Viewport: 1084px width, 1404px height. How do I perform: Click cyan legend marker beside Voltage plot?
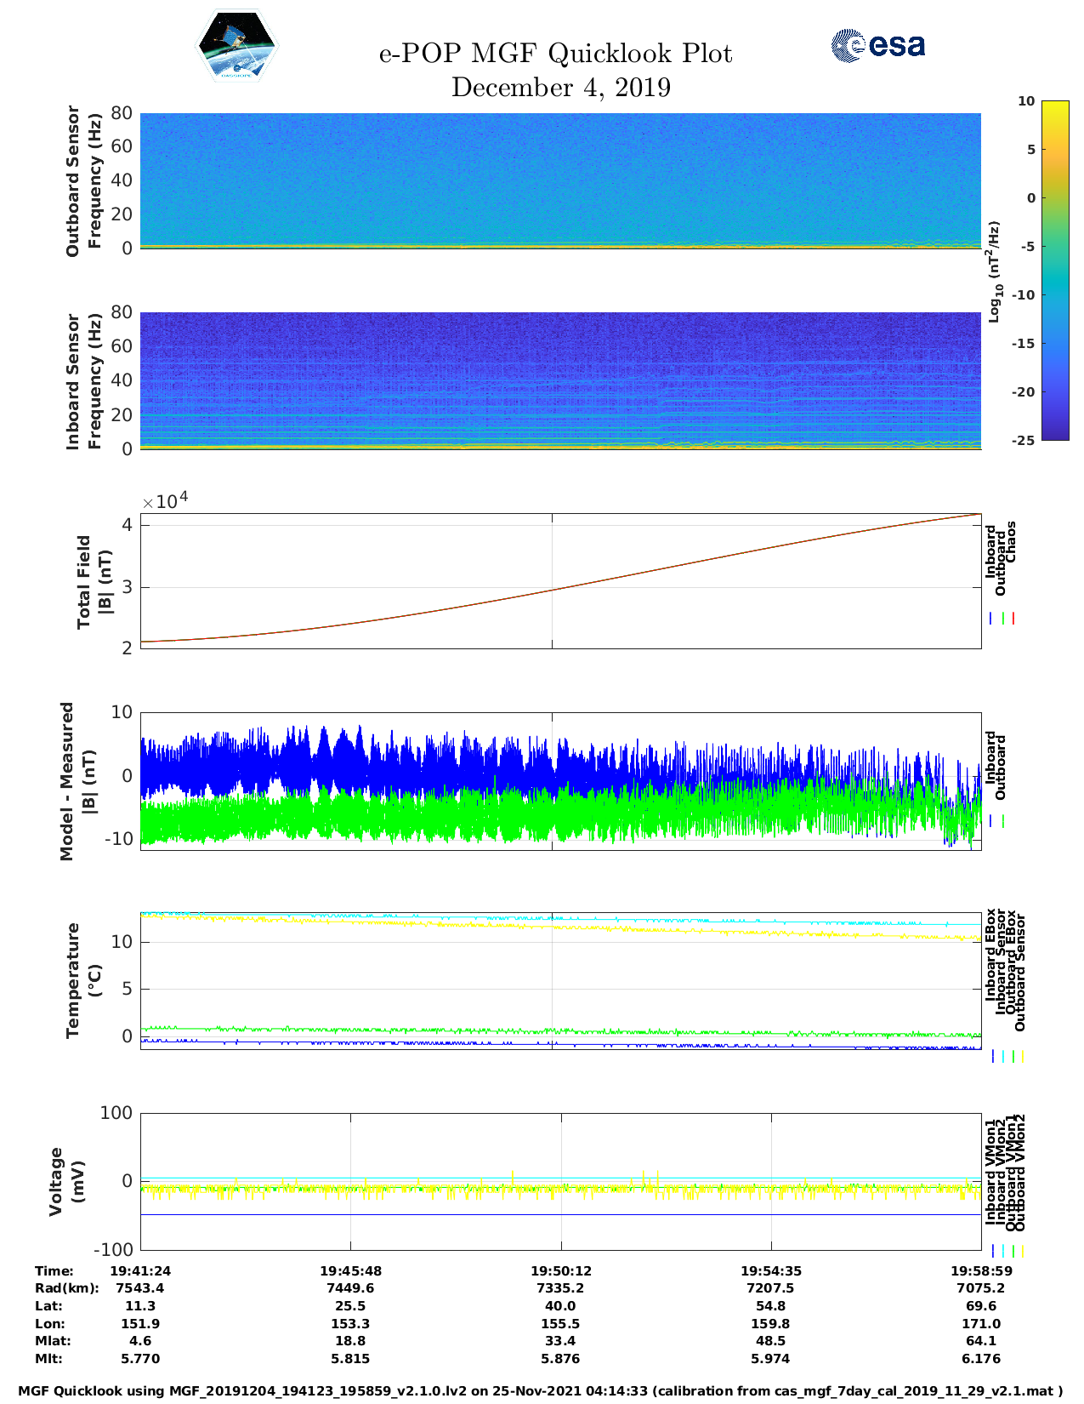[x=1003, y=1251]
